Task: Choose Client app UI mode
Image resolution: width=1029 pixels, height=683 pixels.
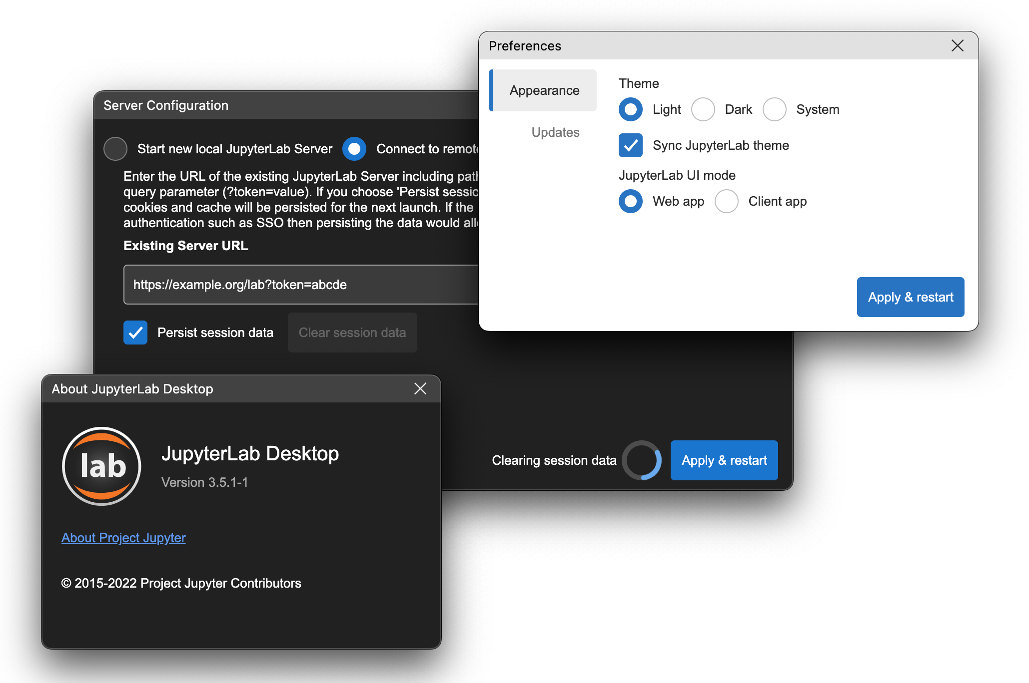Action: (x=727, y=201)
